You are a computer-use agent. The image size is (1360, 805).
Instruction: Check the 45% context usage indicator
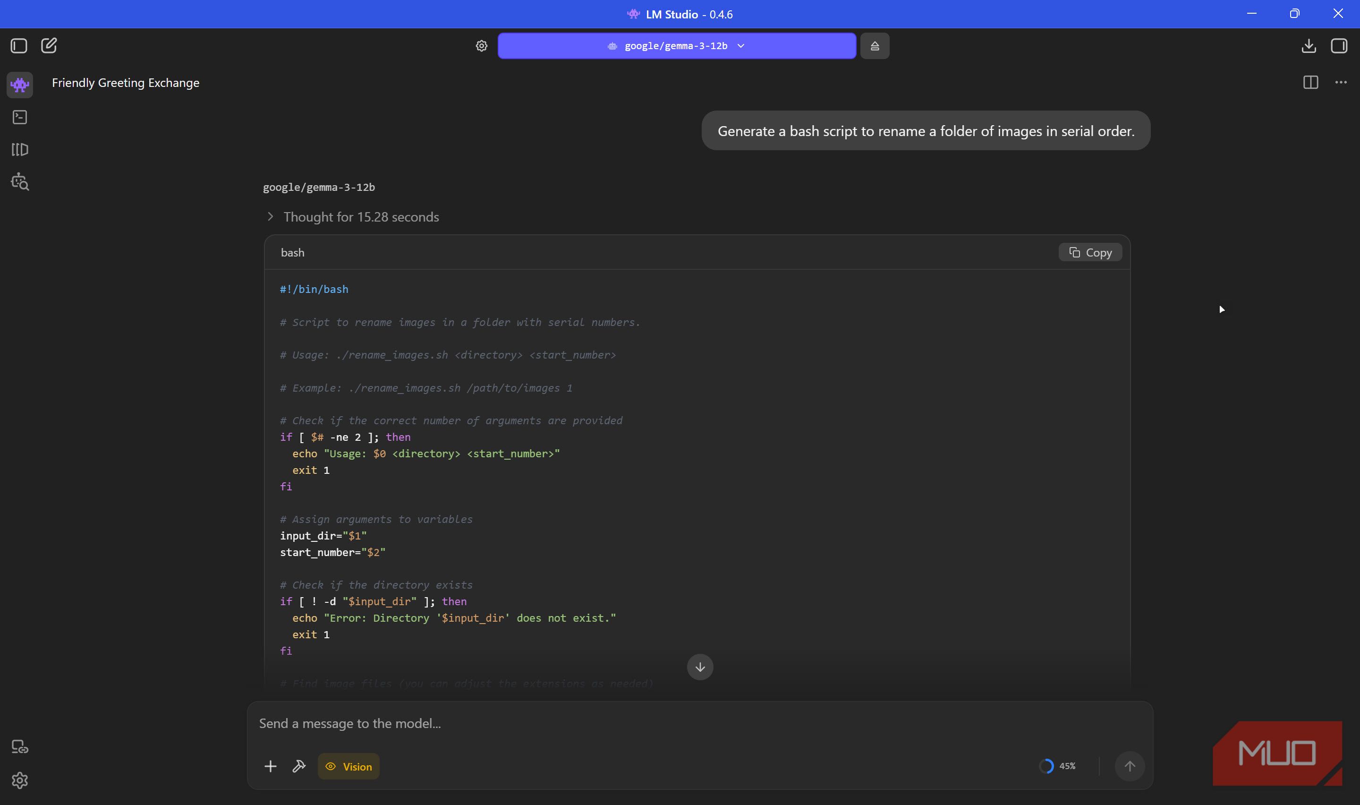1057,766
